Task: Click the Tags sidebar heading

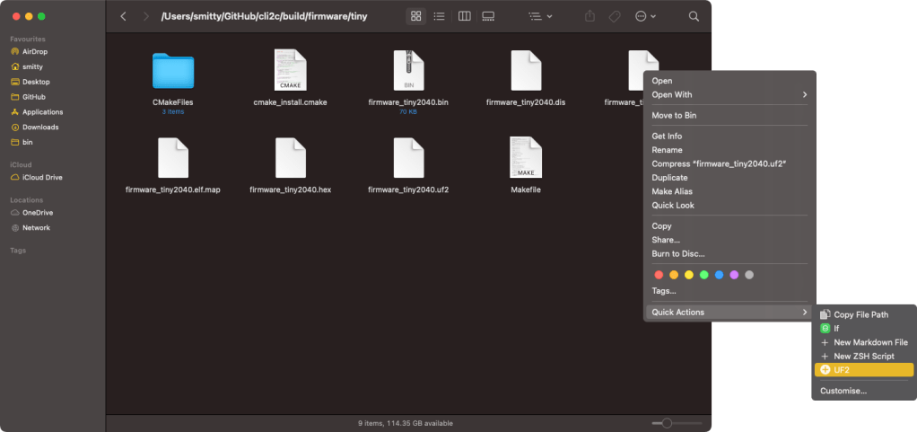Action: click(18, 251)
